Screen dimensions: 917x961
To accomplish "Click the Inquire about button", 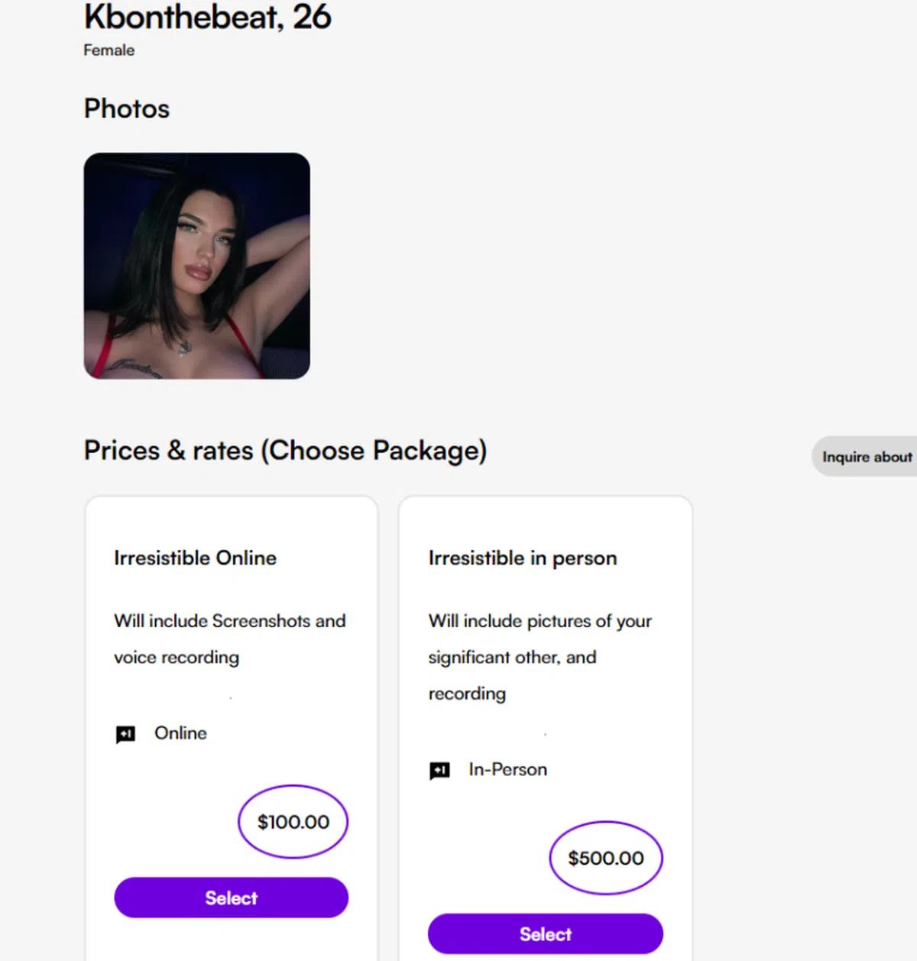I will pyautogui.click(x=866, y=457).
